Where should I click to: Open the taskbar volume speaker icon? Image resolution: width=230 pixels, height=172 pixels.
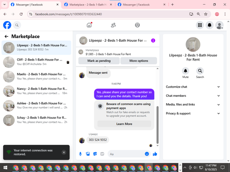[195, 168]
